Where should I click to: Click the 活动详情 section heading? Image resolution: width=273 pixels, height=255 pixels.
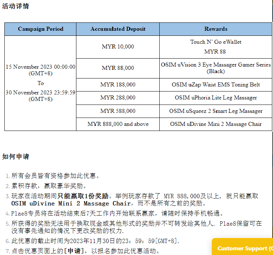[16, 6]
